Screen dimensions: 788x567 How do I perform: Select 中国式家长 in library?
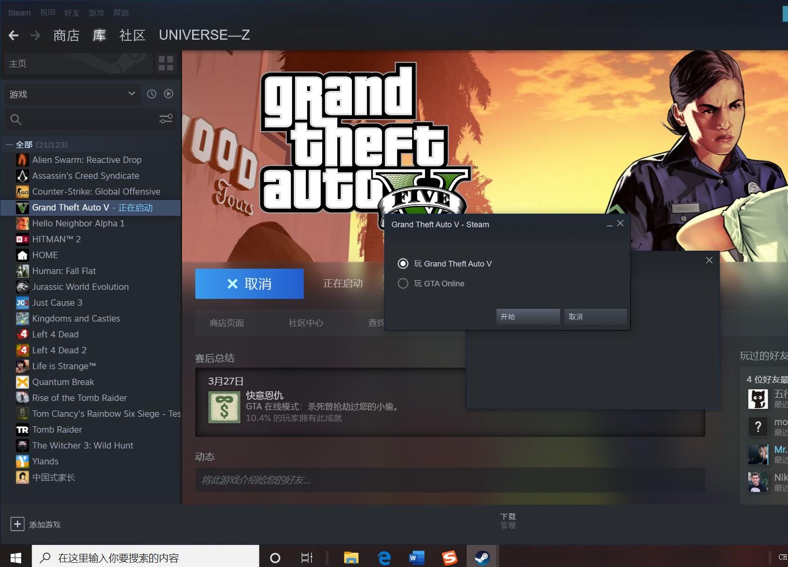click(90, 477)
